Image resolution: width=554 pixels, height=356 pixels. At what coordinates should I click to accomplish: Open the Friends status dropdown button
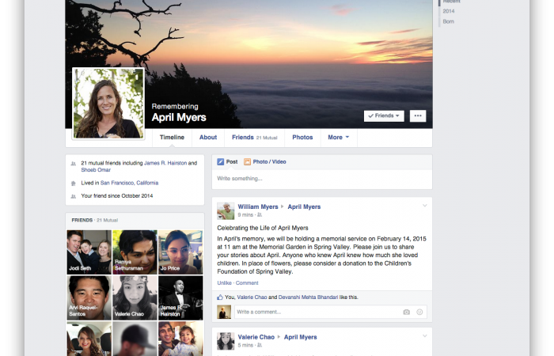[384, 116]
